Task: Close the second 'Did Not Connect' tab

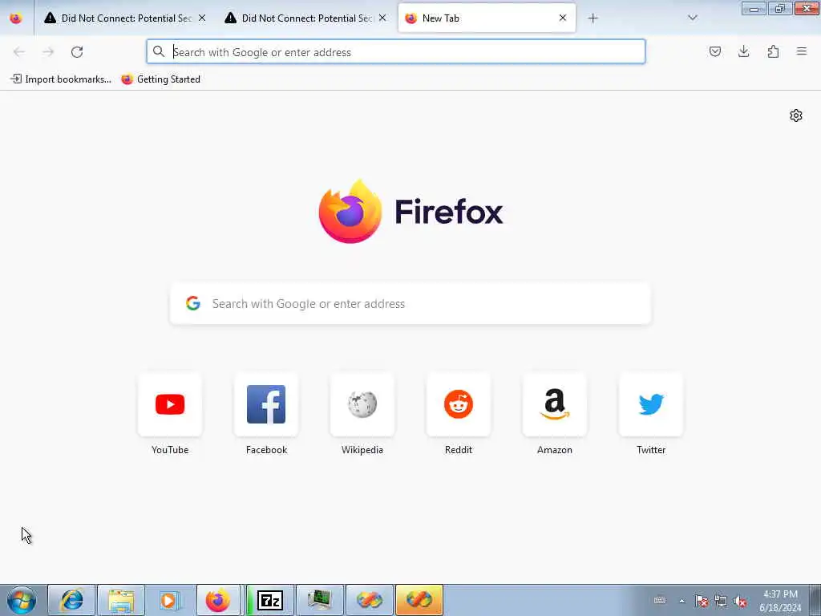Action: (382, 18)
